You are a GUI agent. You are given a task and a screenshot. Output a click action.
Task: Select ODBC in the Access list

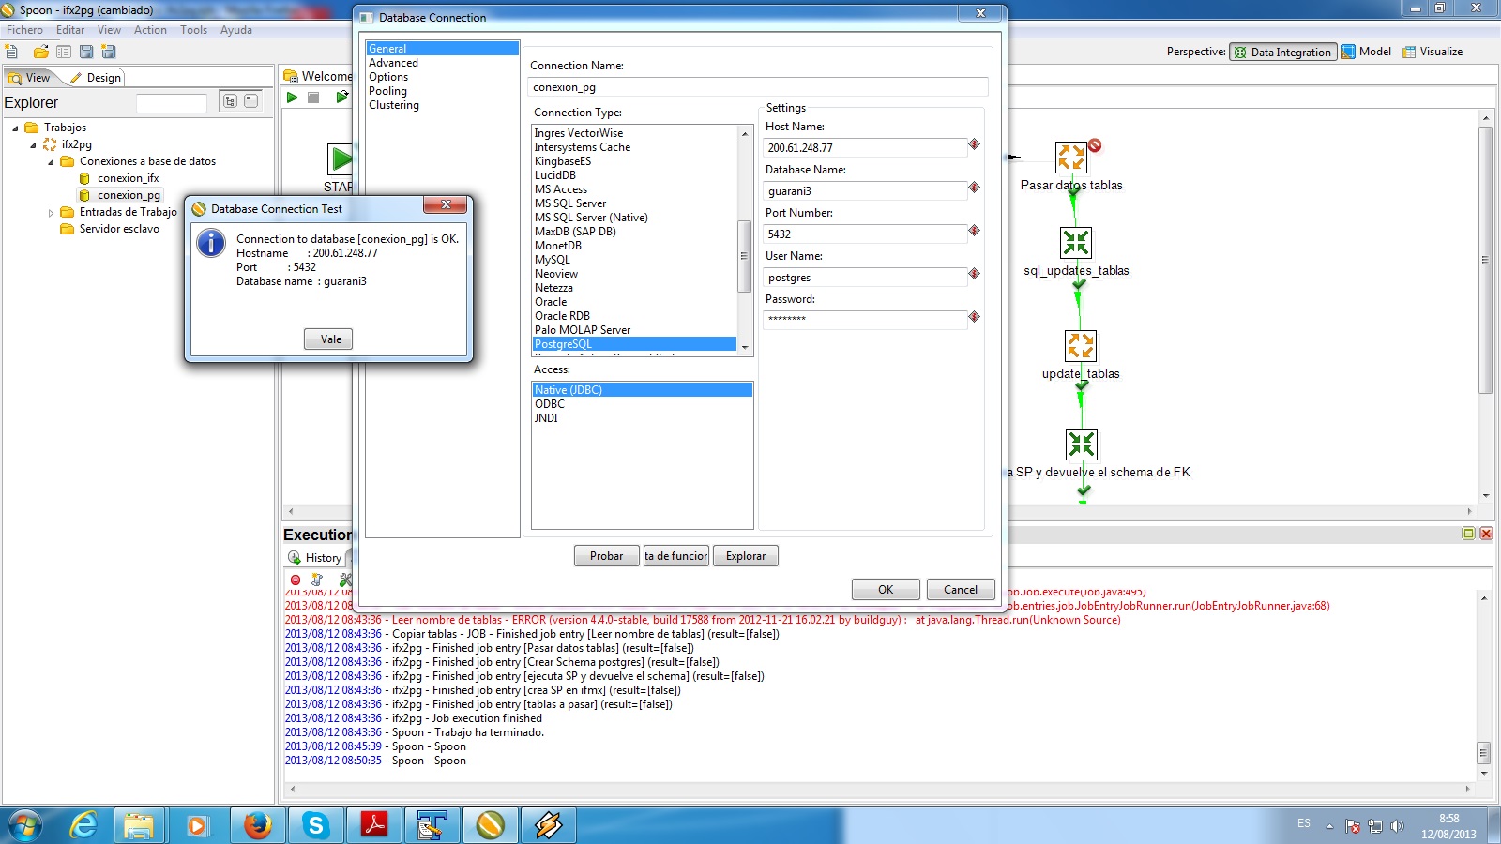[x=550, y=404]
